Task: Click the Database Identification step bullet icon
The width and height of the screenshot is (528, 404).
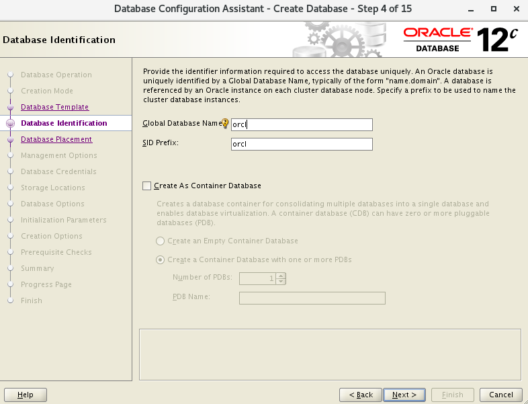Action: tap(11, 123)
